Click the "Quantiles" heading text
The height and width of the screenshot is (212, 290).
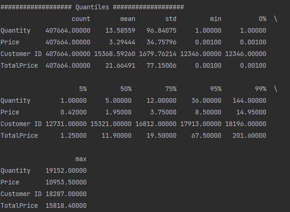pos(92,7)
